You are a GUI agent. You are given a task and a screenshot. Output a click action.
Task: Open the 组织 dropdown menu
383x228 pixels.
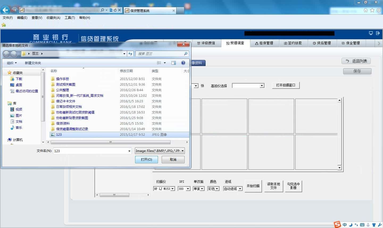coord(12,63)
